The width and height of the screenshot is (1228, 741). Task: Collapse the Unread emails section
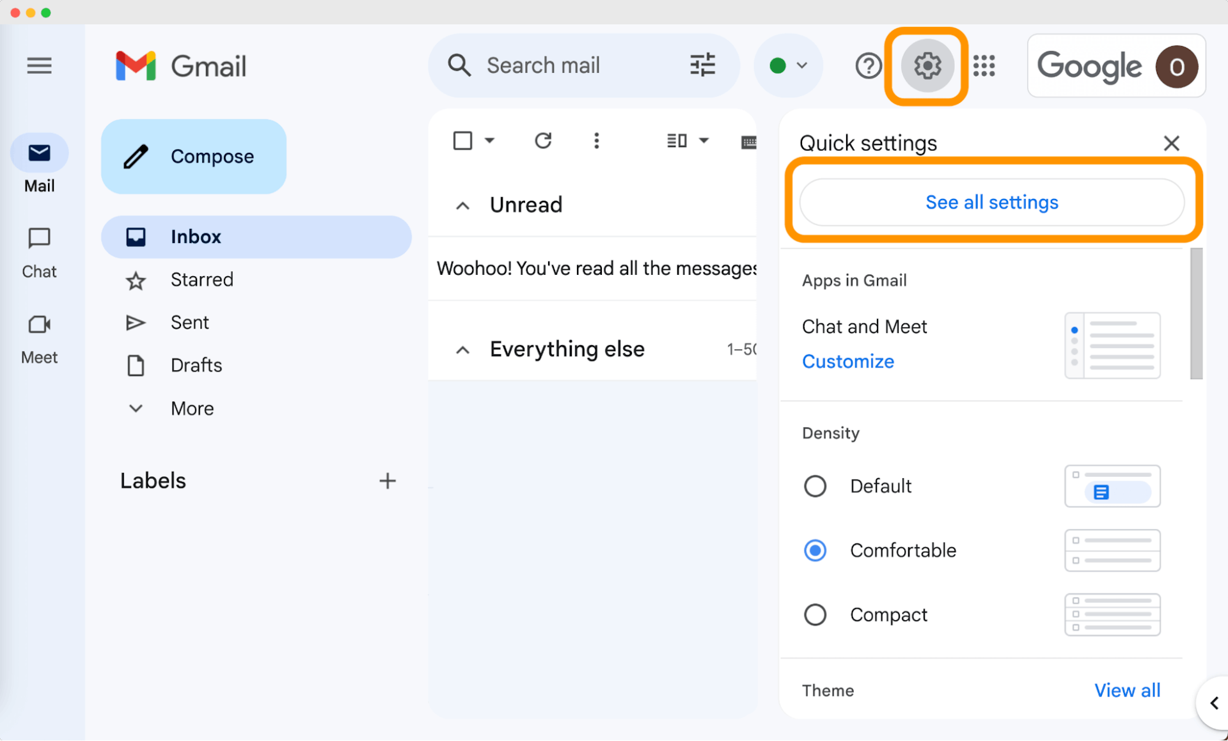(x=462, y=203)
